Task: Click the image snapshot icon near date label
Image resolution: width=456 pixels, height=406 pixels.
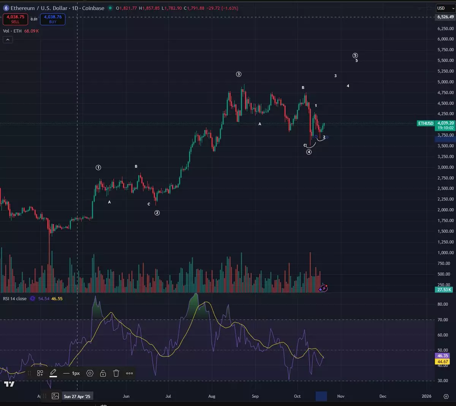Action: pos(55,396)
